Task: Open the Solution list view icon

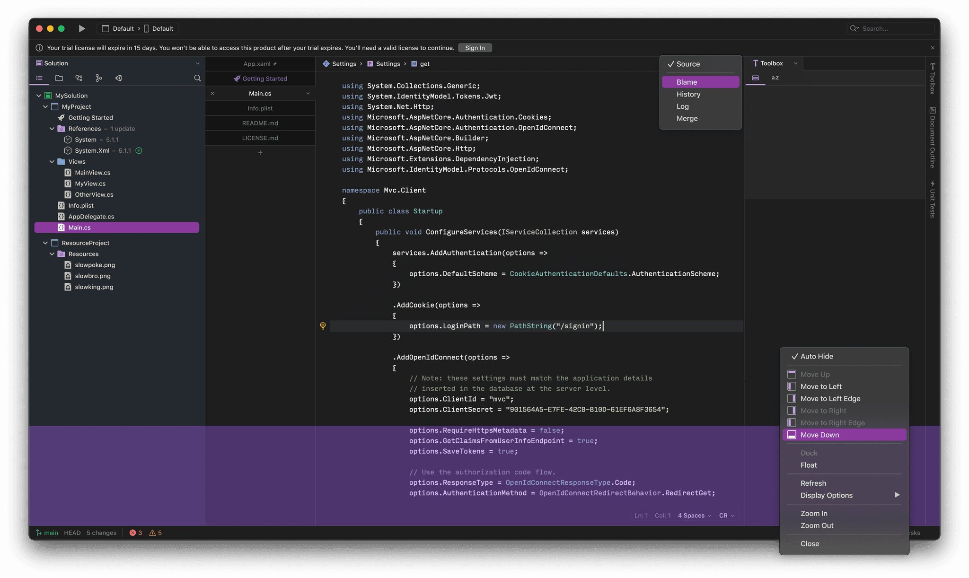Action: pos(39,78)
